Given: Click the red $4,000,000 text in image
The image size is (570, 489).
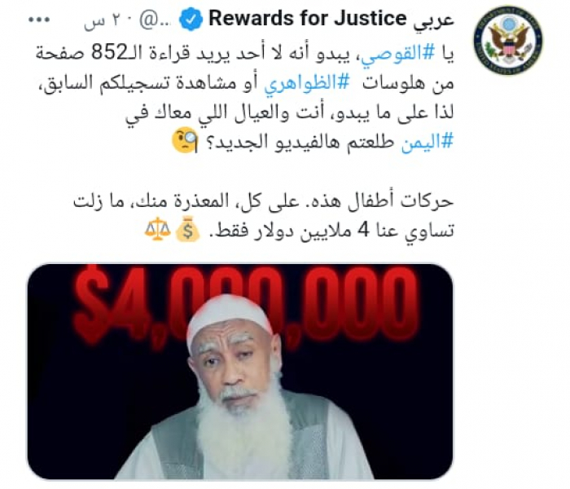Looking at the screenshot, I should pyautogui.click(x=244, y=299).
